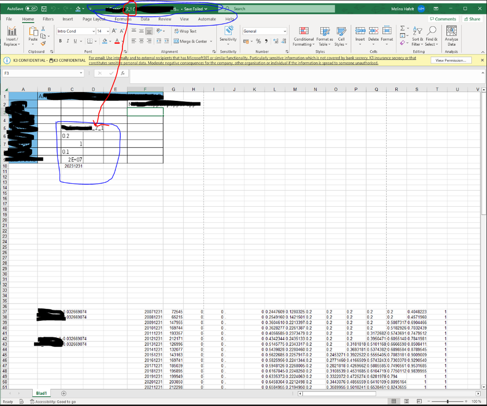Switch to the Review ribbon tab
The width and height of the screenshot is (487, 406).
click(x=165, y=19)
